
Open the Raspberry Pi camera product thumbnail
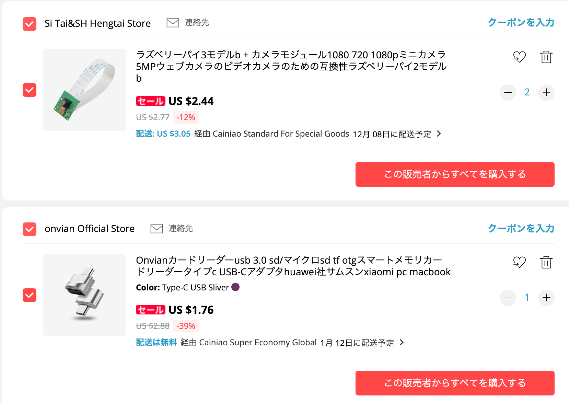click(84, 90)
